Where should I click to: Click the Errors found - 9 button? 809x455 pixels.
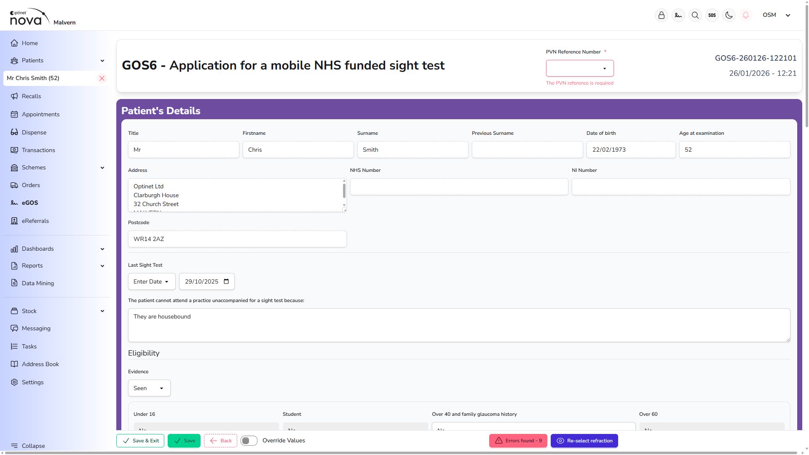click(x=518, y=441)
